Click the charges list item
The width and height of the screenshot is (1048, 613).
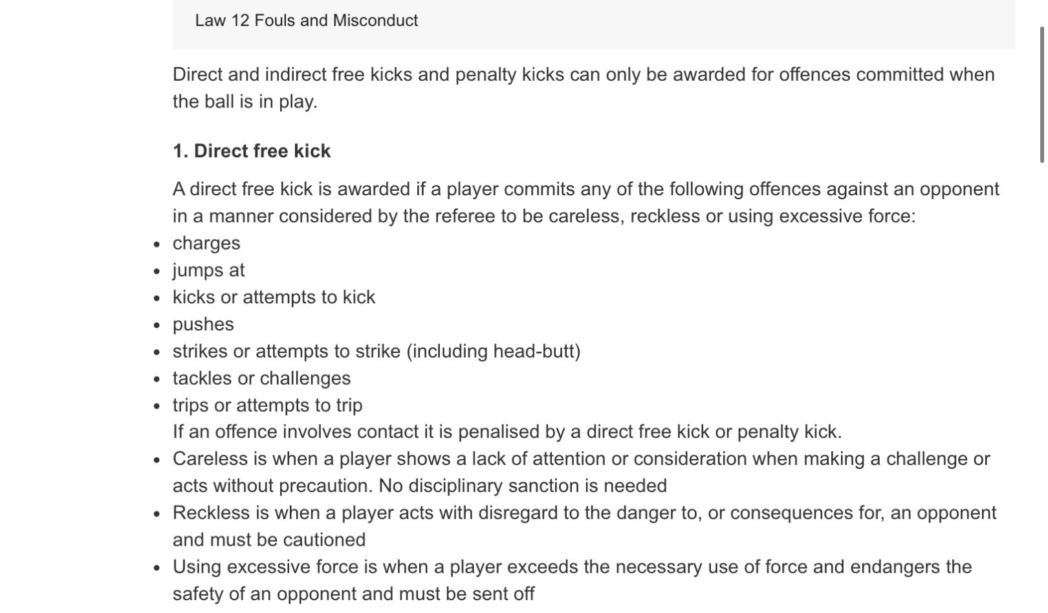206,243
